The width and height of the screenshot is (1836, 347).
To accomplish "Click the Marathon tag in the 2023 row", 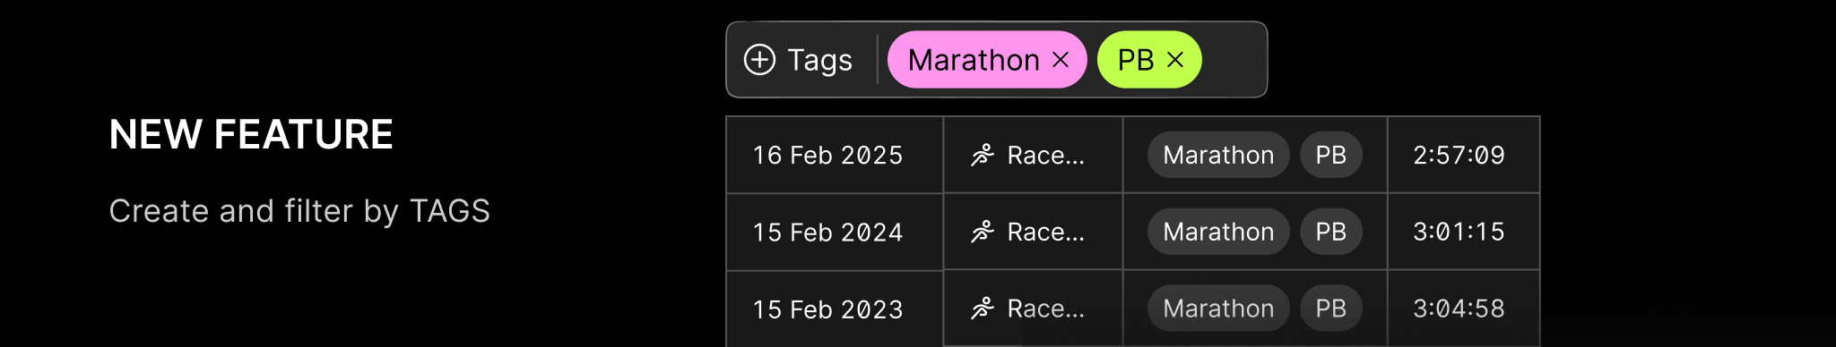I will [x=1218, y=309].
